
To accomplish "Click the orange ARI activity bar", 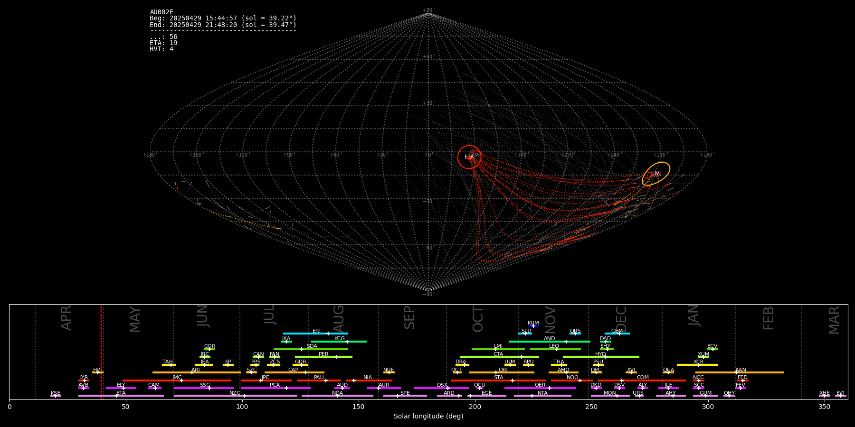I will coord(196,372).
